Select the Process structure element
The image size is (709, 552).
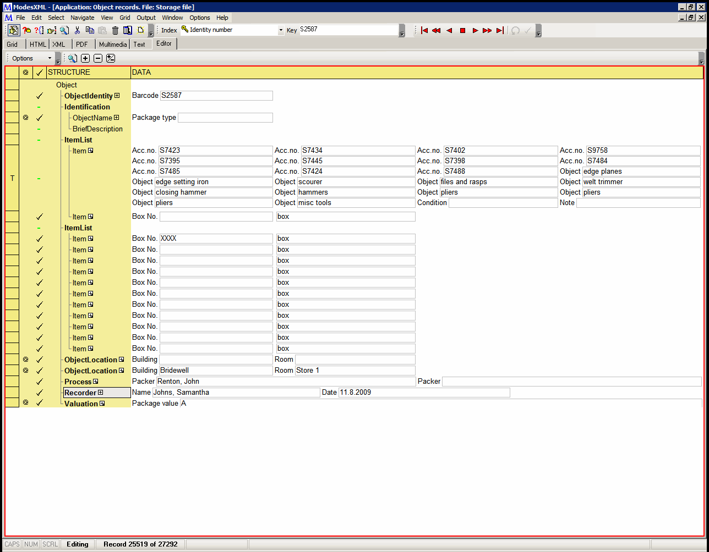(x=78, y=382)
